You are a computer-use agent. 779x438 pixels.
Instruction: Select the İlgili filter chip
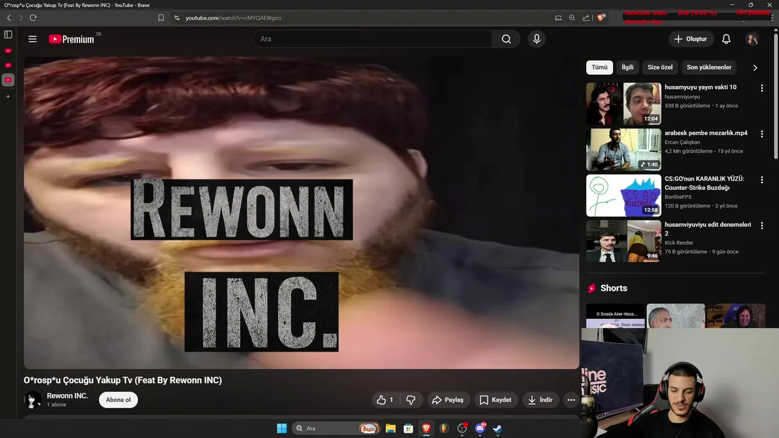(x=627, y=68)
